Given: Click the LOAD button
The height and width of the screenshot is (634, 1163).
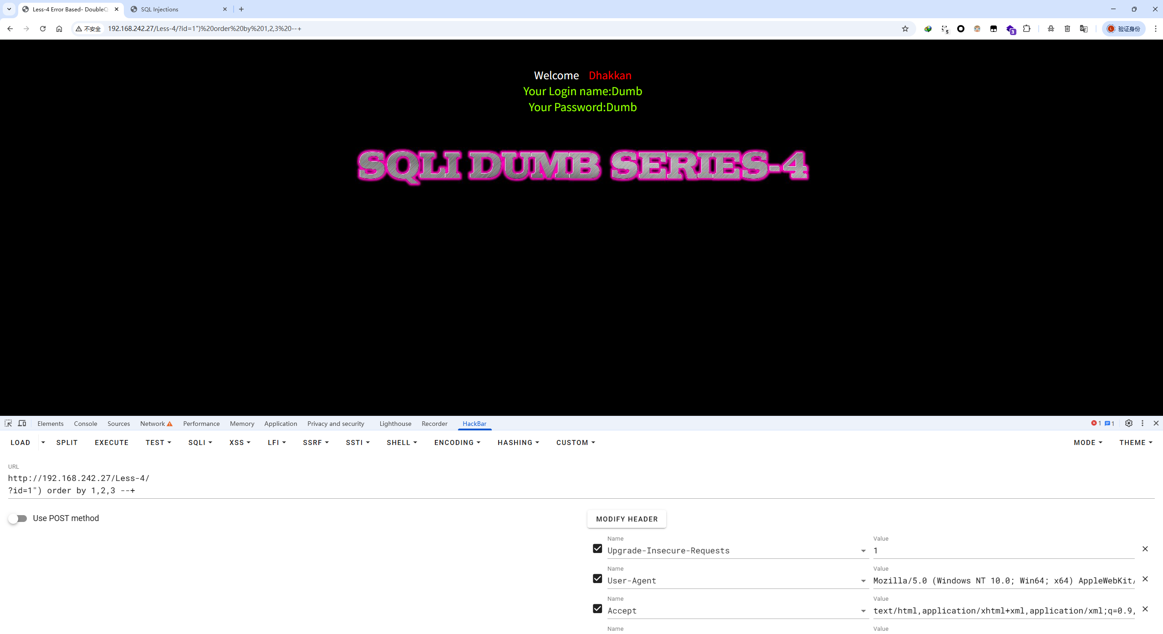Looking at the screenshot, I should click(20, 442).
